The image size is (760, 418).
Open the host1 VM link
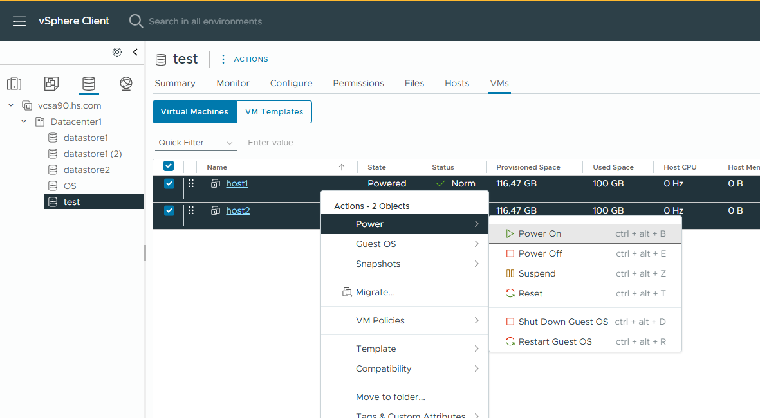237,183
